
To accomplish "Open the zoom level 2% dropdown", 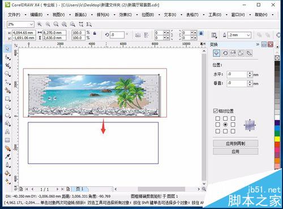I will click(x=31, y=24).
